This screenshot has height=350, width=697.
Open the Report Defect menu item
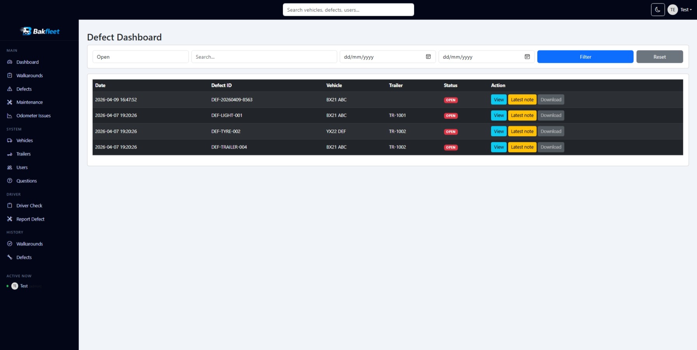point(30,219)
